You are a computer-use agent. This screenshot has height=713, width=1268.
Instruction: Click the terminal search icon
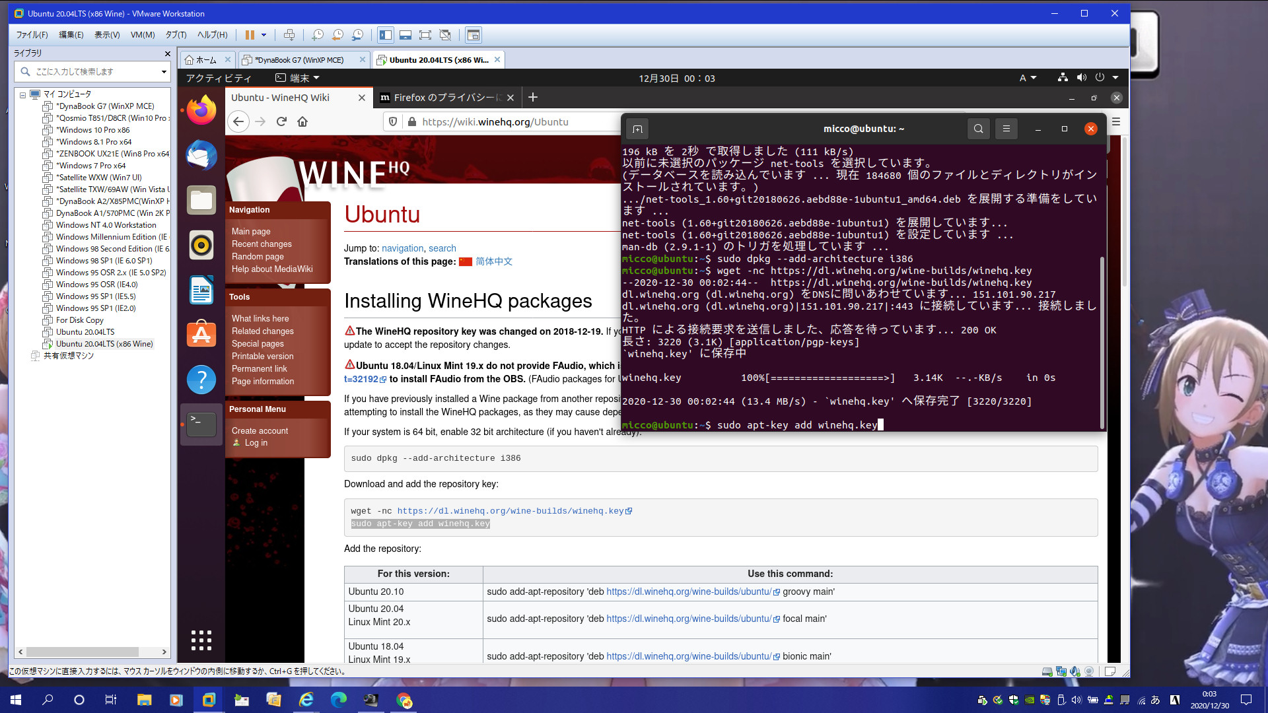979,129
